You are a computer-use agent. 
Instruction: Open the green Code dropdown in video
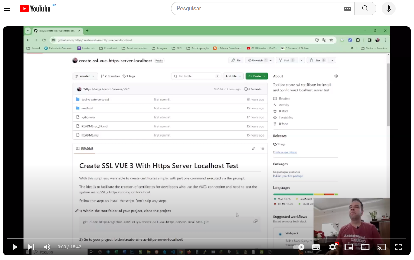(x=256, y=76)
